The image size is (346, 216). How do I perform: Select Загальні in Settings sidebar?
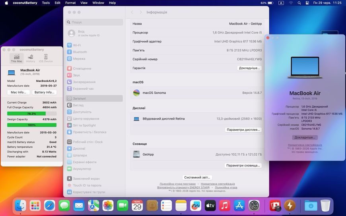coord(94,98)
